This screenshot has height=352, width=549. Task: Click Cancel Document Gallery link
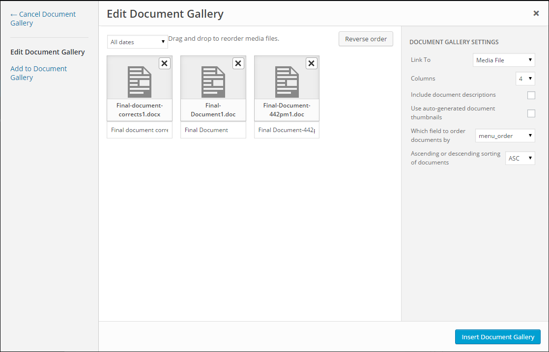[x=43, y=19]
